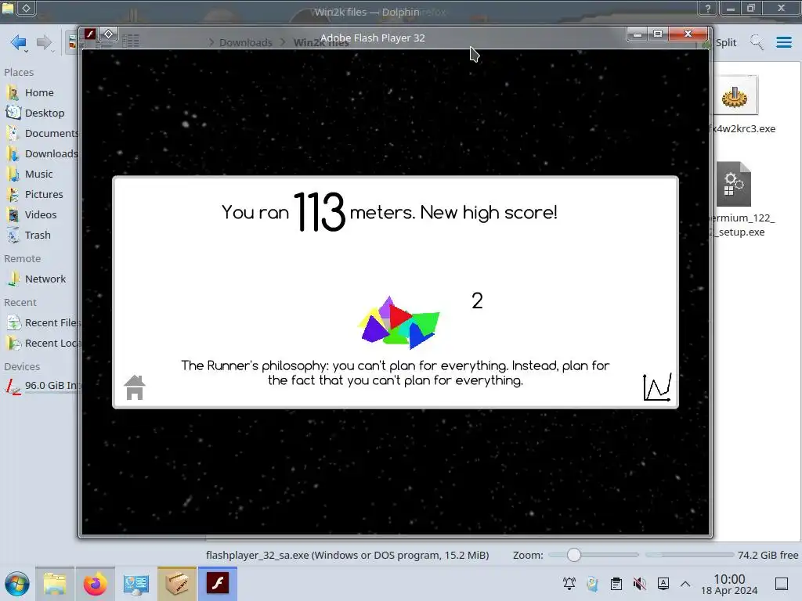
Task: Open the score graph icon in the game
Action: click(x=657, y=387)
